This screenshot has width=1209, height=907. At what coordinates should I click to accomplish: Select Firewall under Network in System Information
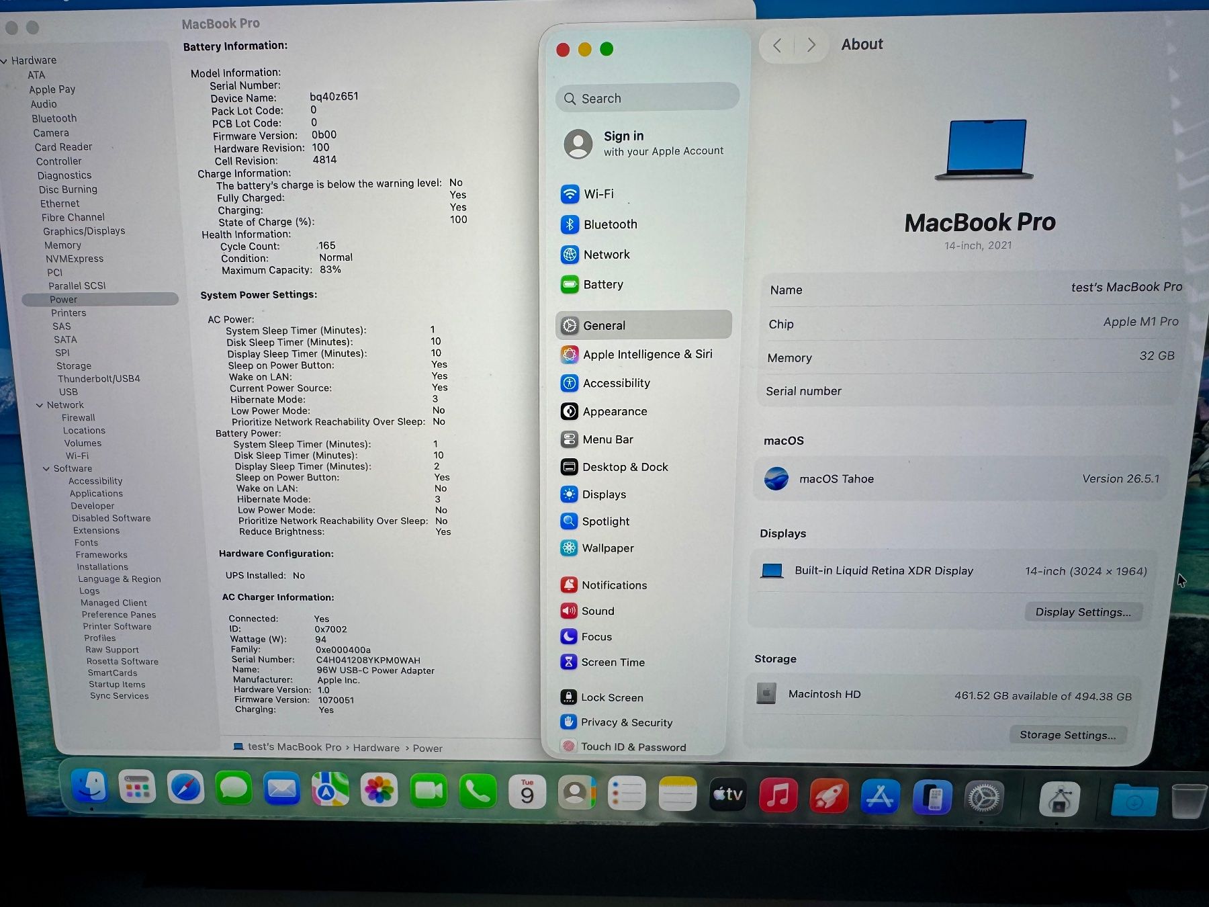pyautogui.click(x=79, y=418)
